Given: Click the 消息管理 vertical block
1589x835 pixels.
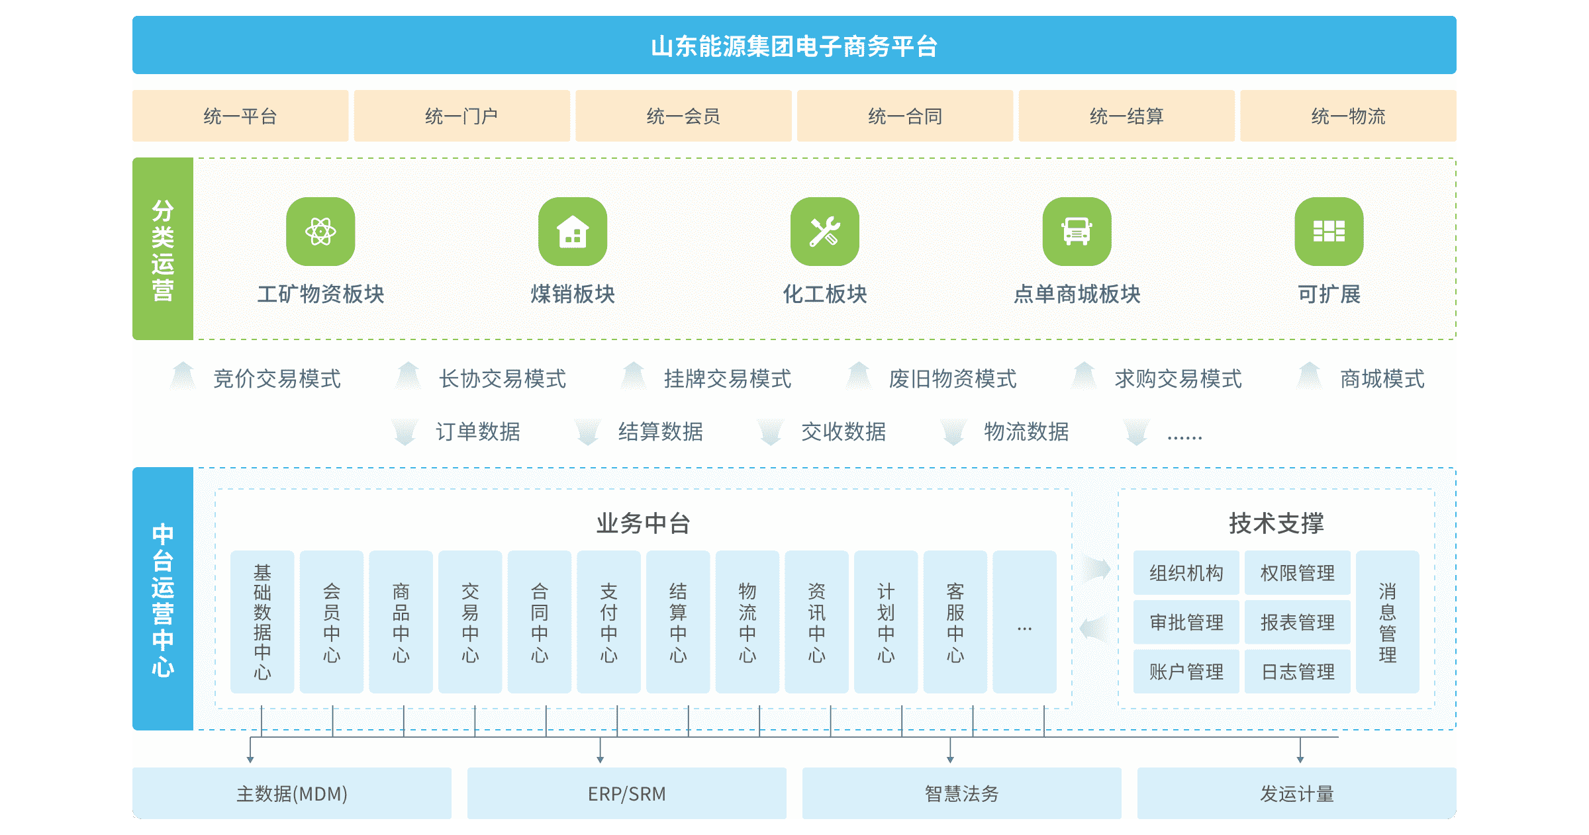Looking at the screenshot, I should tap(1387, 622).
